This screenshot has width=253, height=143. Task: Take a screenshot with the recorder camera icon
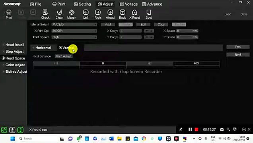[222, 129]
